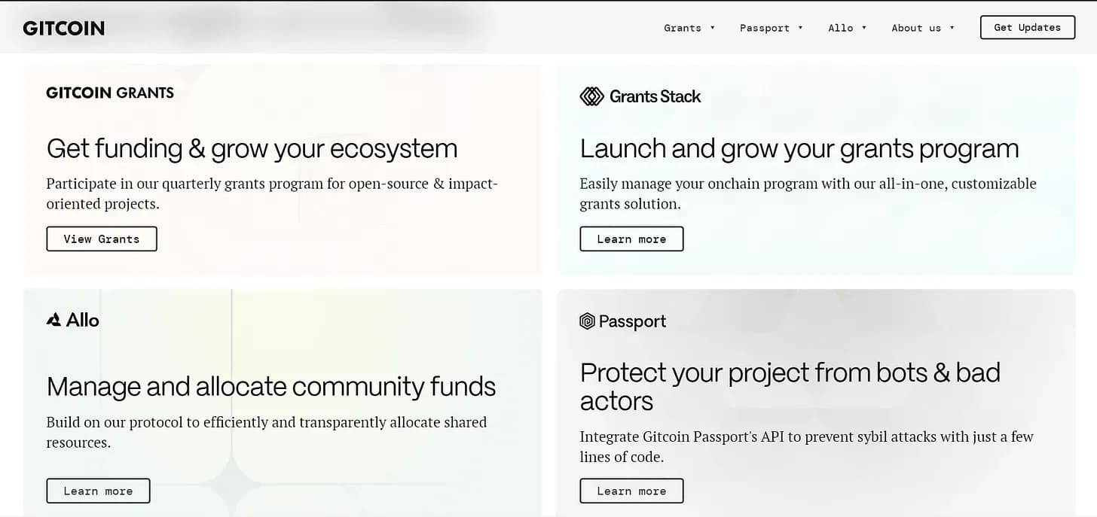Click the Get Updates button
Viewport: 1097px width, 517px height.
[x=1026, y=27]
